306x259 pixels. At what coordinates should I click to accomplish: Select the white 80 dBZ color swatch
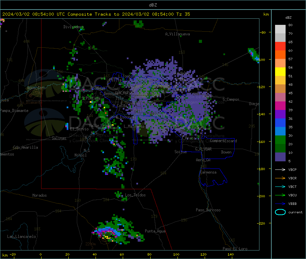tap(280, 29)
